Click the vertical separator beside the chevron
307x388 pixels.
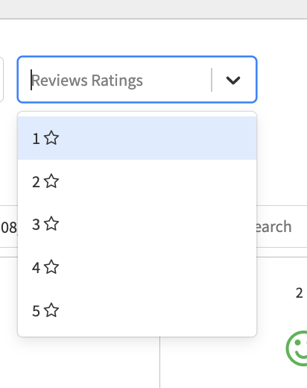tap(212, 80)
